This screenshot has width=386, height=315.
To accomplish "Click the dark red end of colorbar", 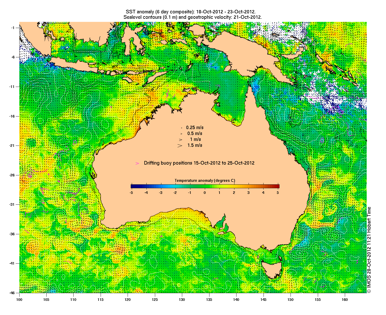I will [x=277, y=186].
